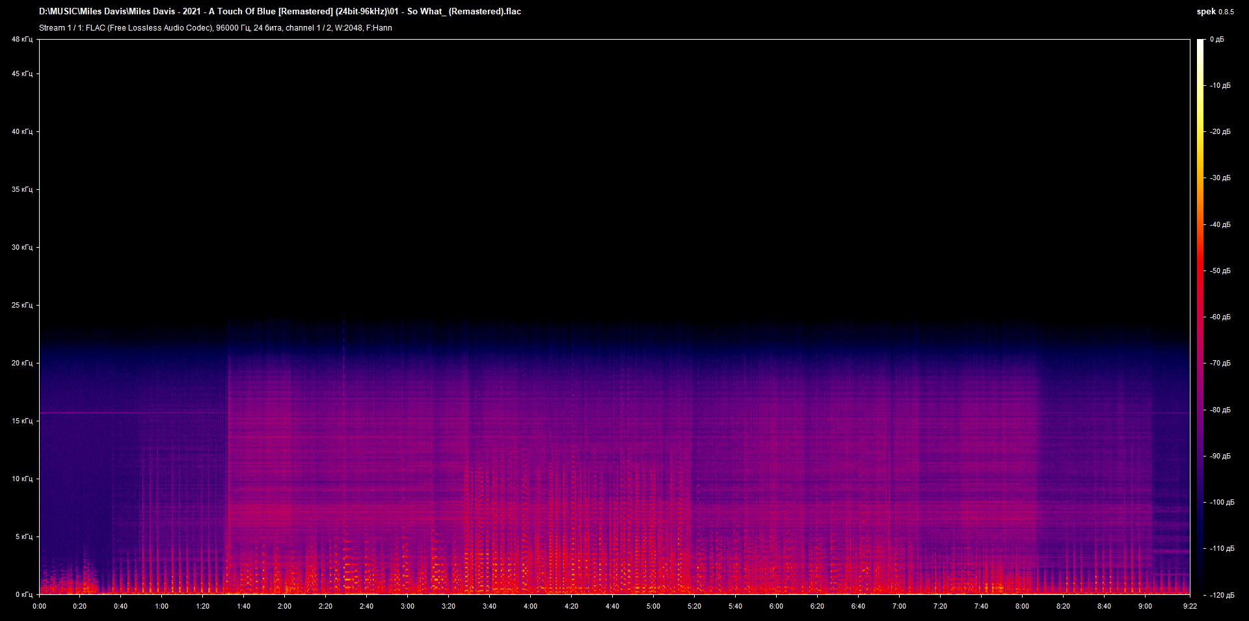Viewport: 1249px width, 621px height.
Task: Click the '7:00' time axis label
Action: (x=900, y=607)
